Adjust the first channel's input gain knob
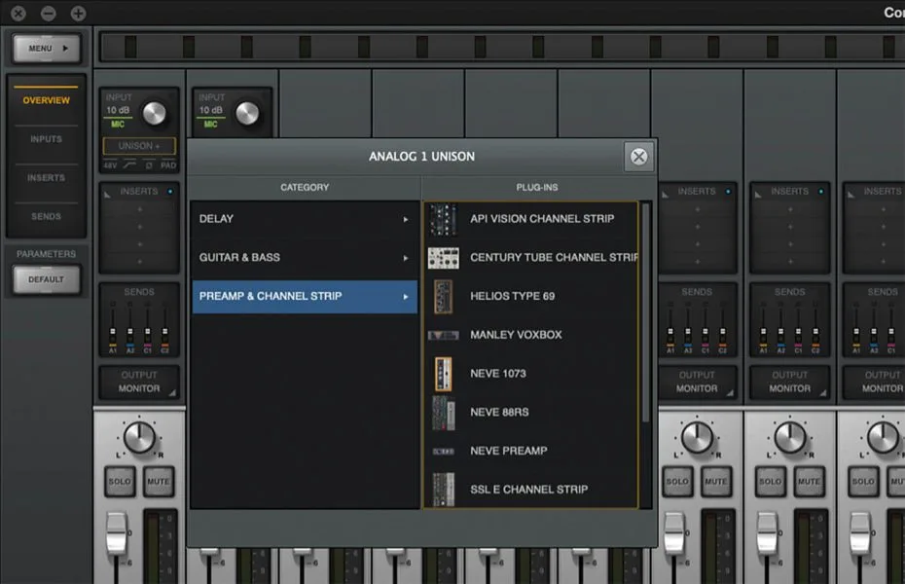Image resolution: width=905 pixels, height=584 pixels. click(x=154, y=114)
